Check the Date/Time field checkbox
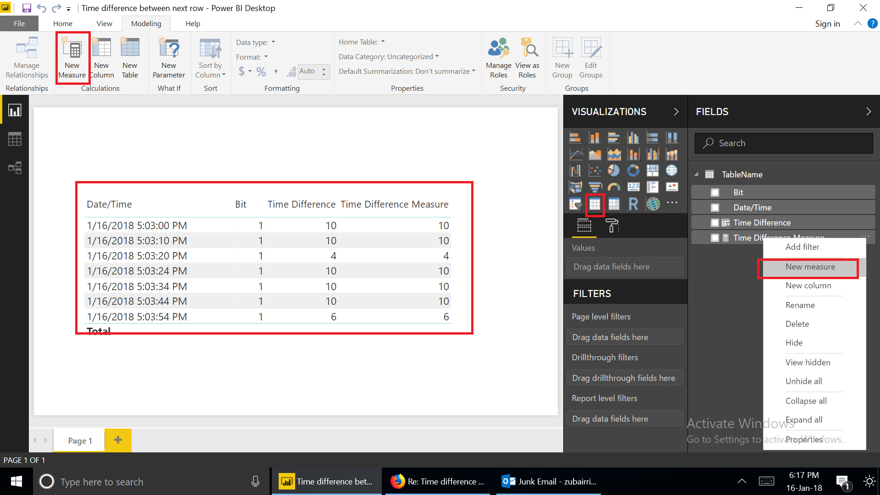 [x=715, y=208]
